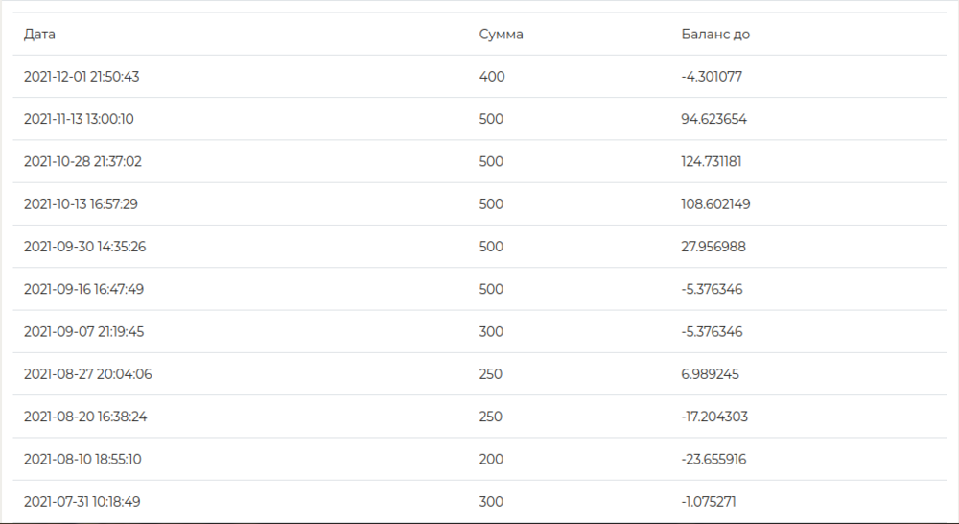959x524 pixels.
Task: Select the balance value 124.731181
Action: (711, 162)
